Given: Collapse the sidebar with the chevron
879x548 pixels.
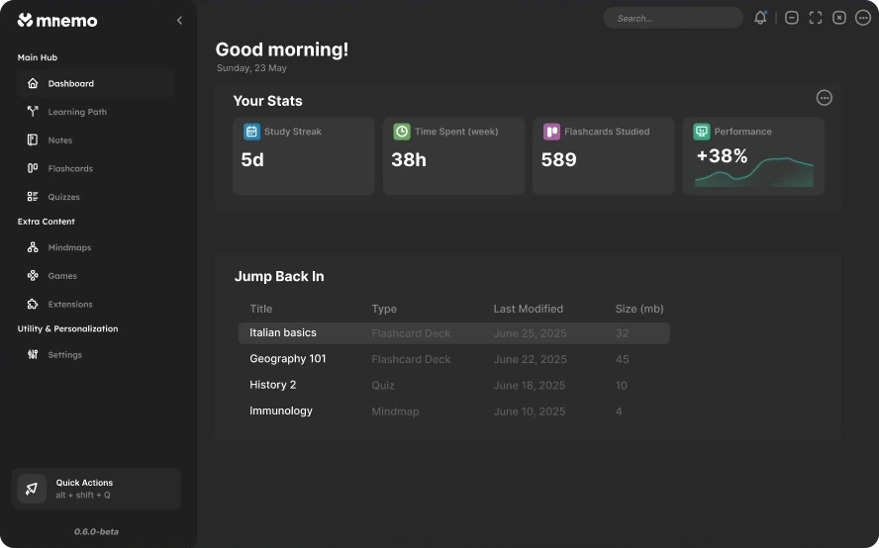Looking at the screenshot, I should [179, 20].
